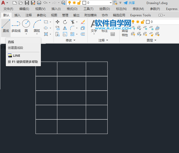Select the Fillet tool
This screenshot has height=153, width=179.
tap(72, 28)
